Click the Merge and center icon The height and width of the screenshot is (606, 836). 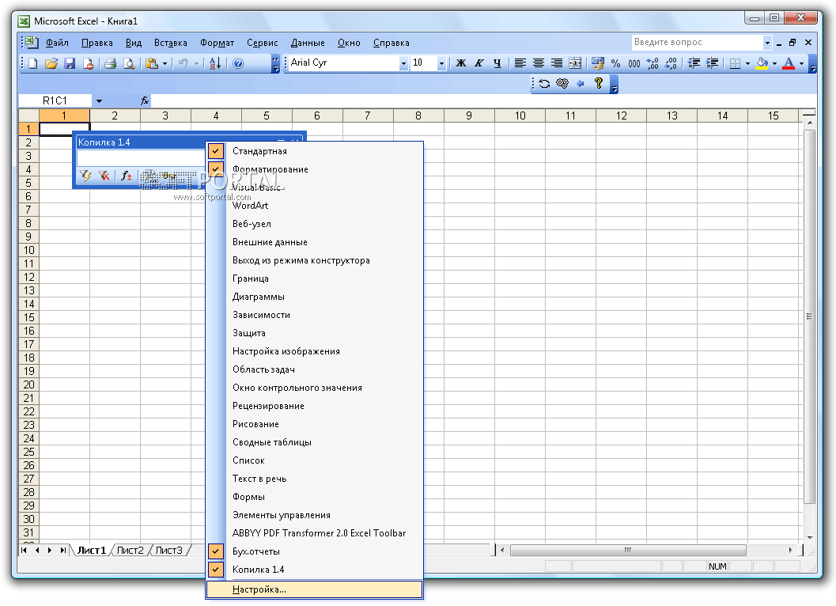(x=575, y=63)
